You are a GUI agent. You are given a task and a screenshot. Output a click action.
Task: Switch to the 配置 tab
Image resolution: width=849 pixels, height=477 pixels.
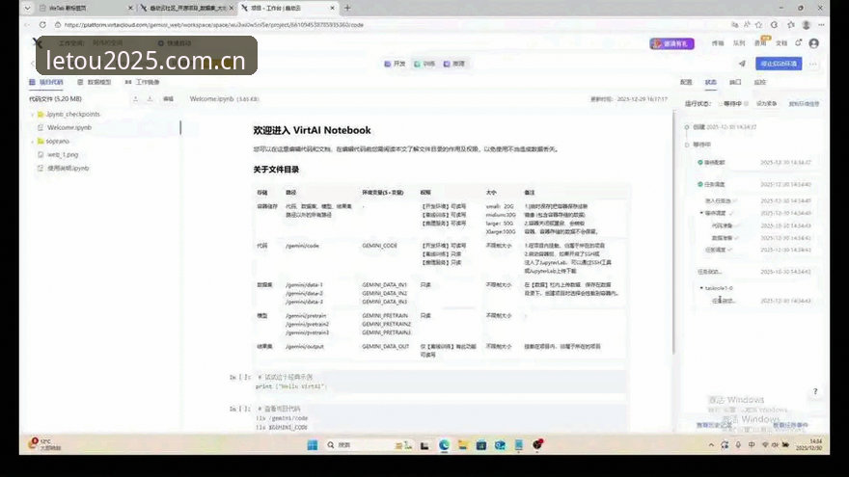click(x=686, y=82)
